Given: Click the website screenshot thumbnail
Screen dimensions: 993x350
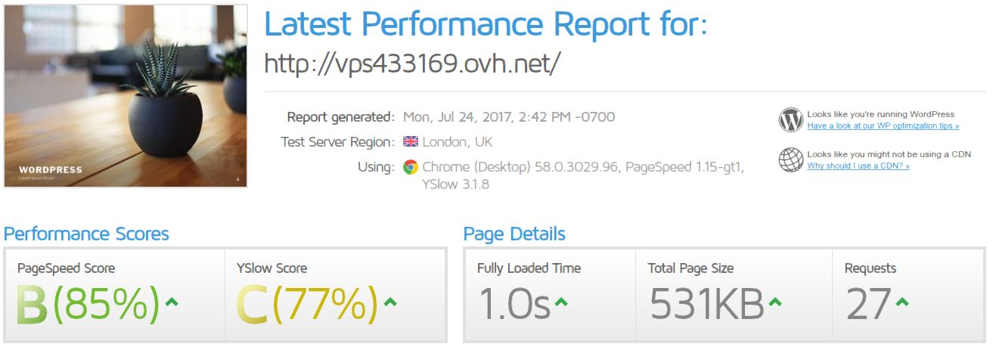Looking at the screenshot, I should tap(126, 96).
